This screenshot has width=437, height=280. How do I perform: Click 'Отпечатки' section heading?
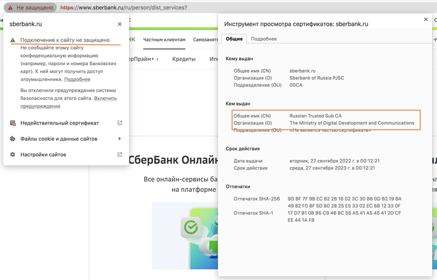pos(238,187)
